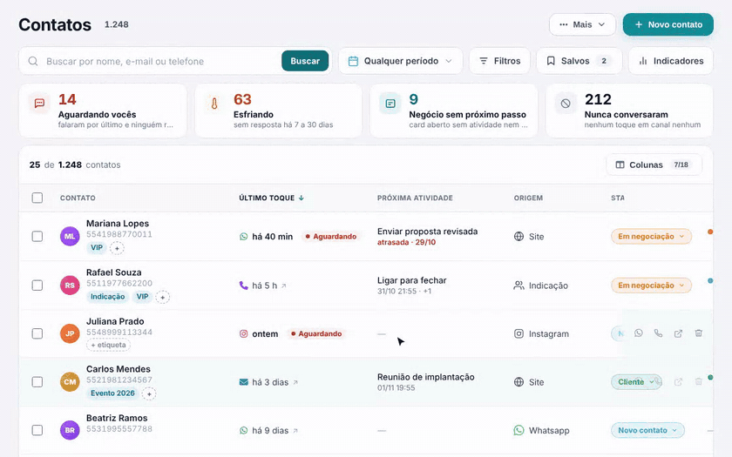Click the 'Ligar para fechar' activity
The image size is (732, 457).
pos(411,280)
